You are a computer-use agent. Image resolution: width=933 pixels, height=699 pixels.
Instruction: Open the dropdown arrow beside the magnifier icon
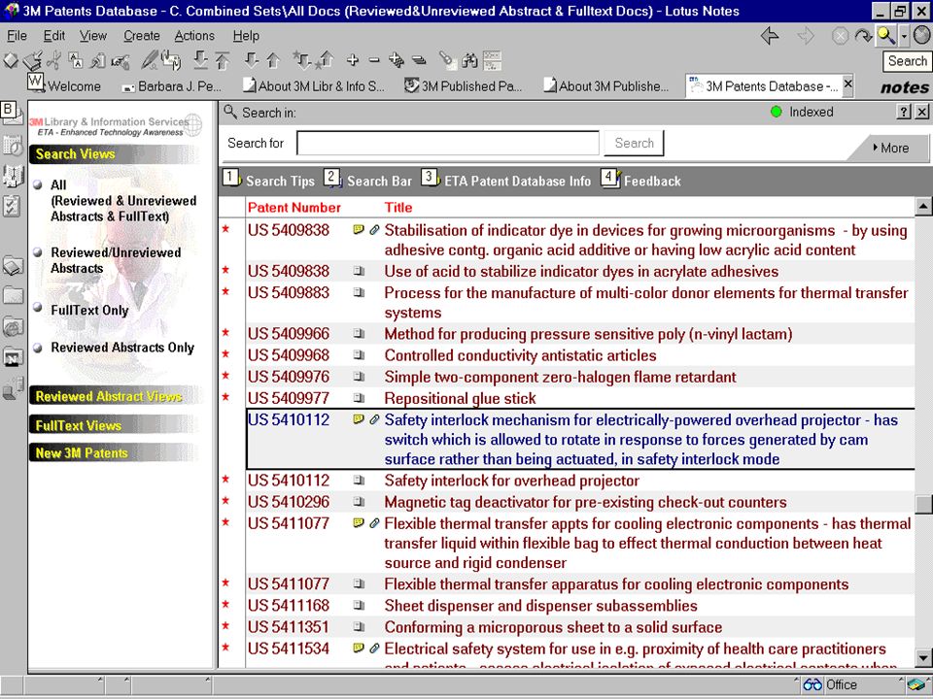pos(903,36)
